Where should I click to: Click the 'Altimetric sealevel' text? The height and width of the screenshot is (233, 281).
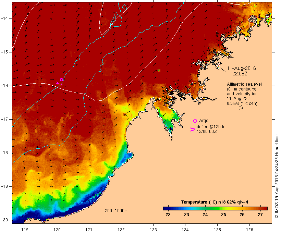(244, 84)
